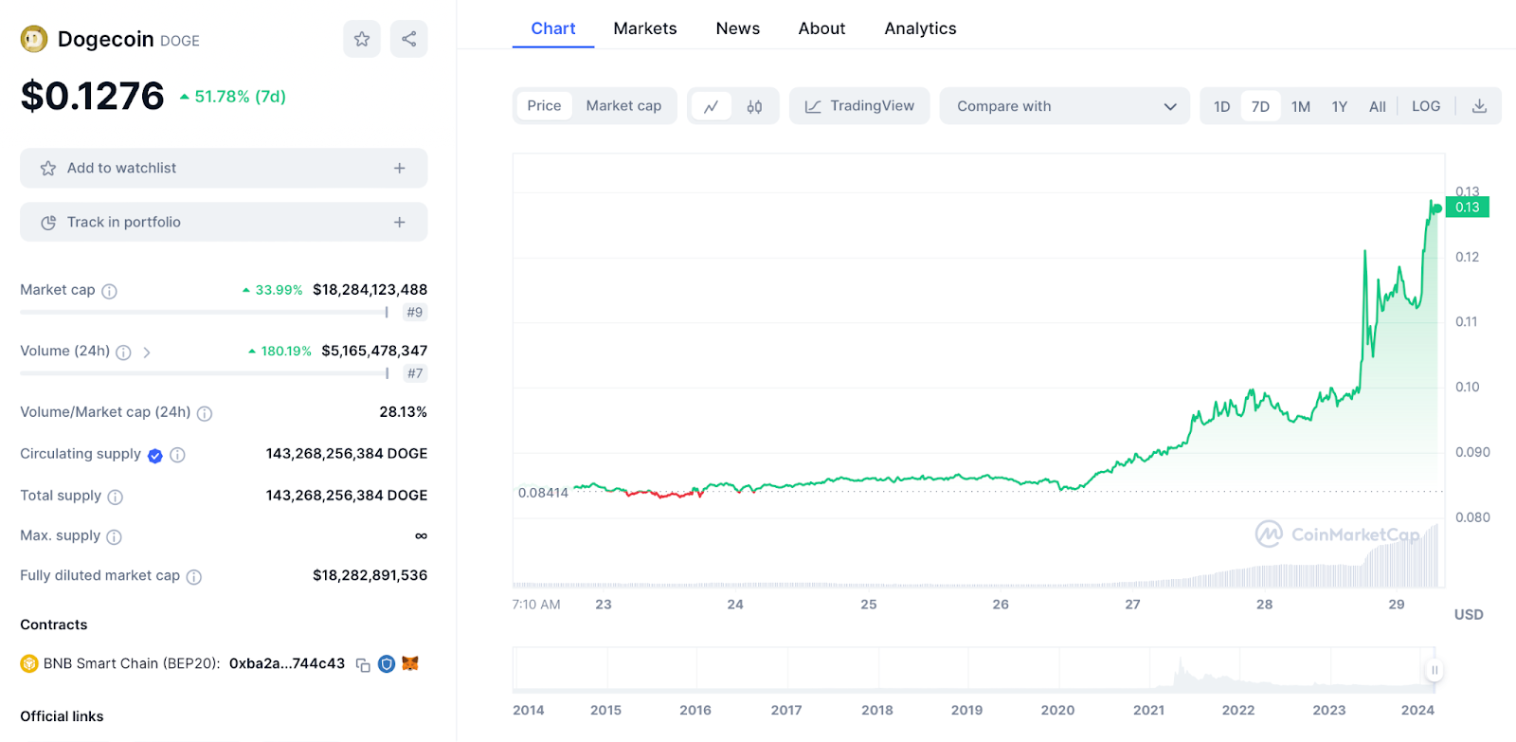Open info icon for Volume/Market cap (24h)
Viewport: 1516px width, 742px height.
click(x=205, y=413)
